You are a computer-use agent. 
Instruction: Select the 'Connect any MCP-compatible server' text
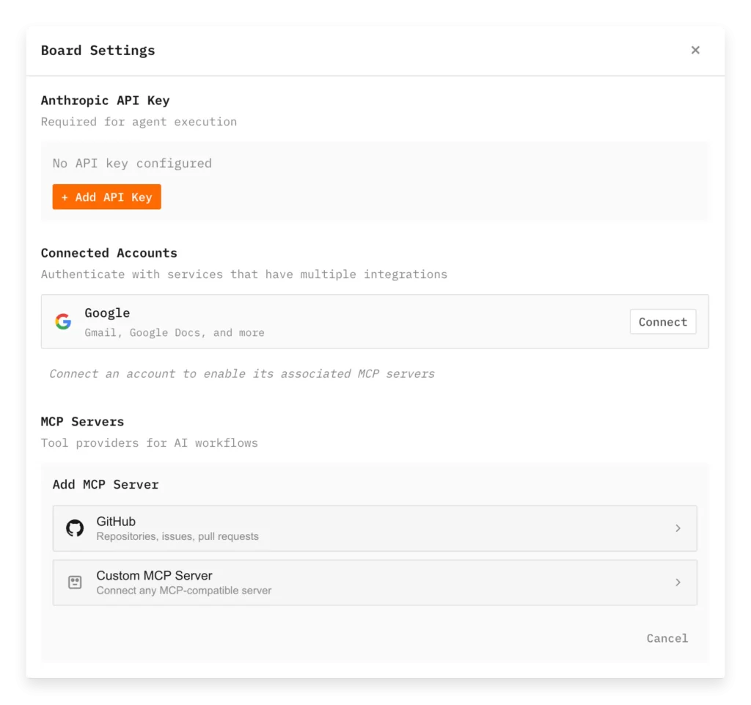pos(185,589)
